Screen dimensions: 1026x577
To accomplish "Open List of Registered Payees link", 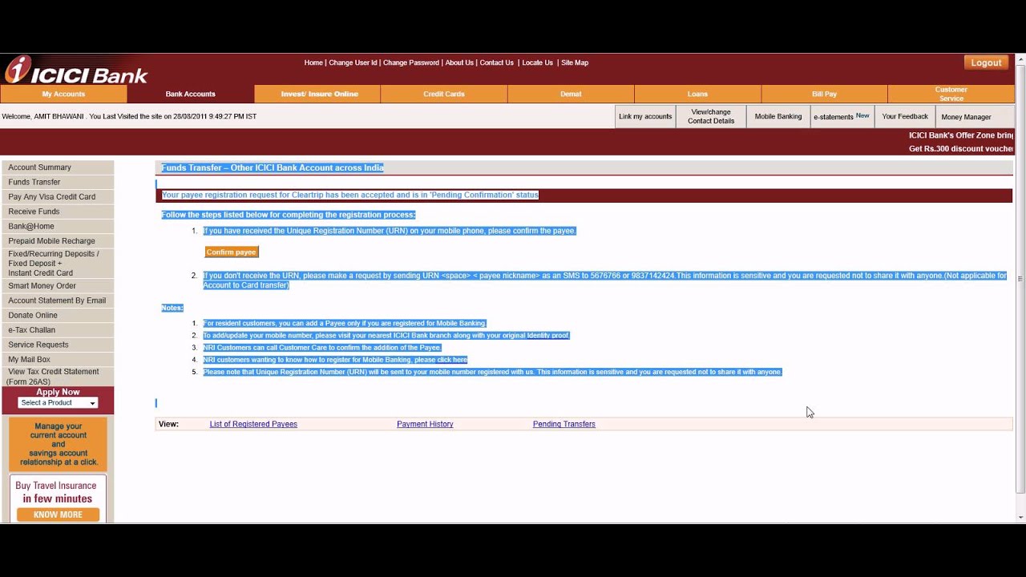I will [x=253, y=424].
